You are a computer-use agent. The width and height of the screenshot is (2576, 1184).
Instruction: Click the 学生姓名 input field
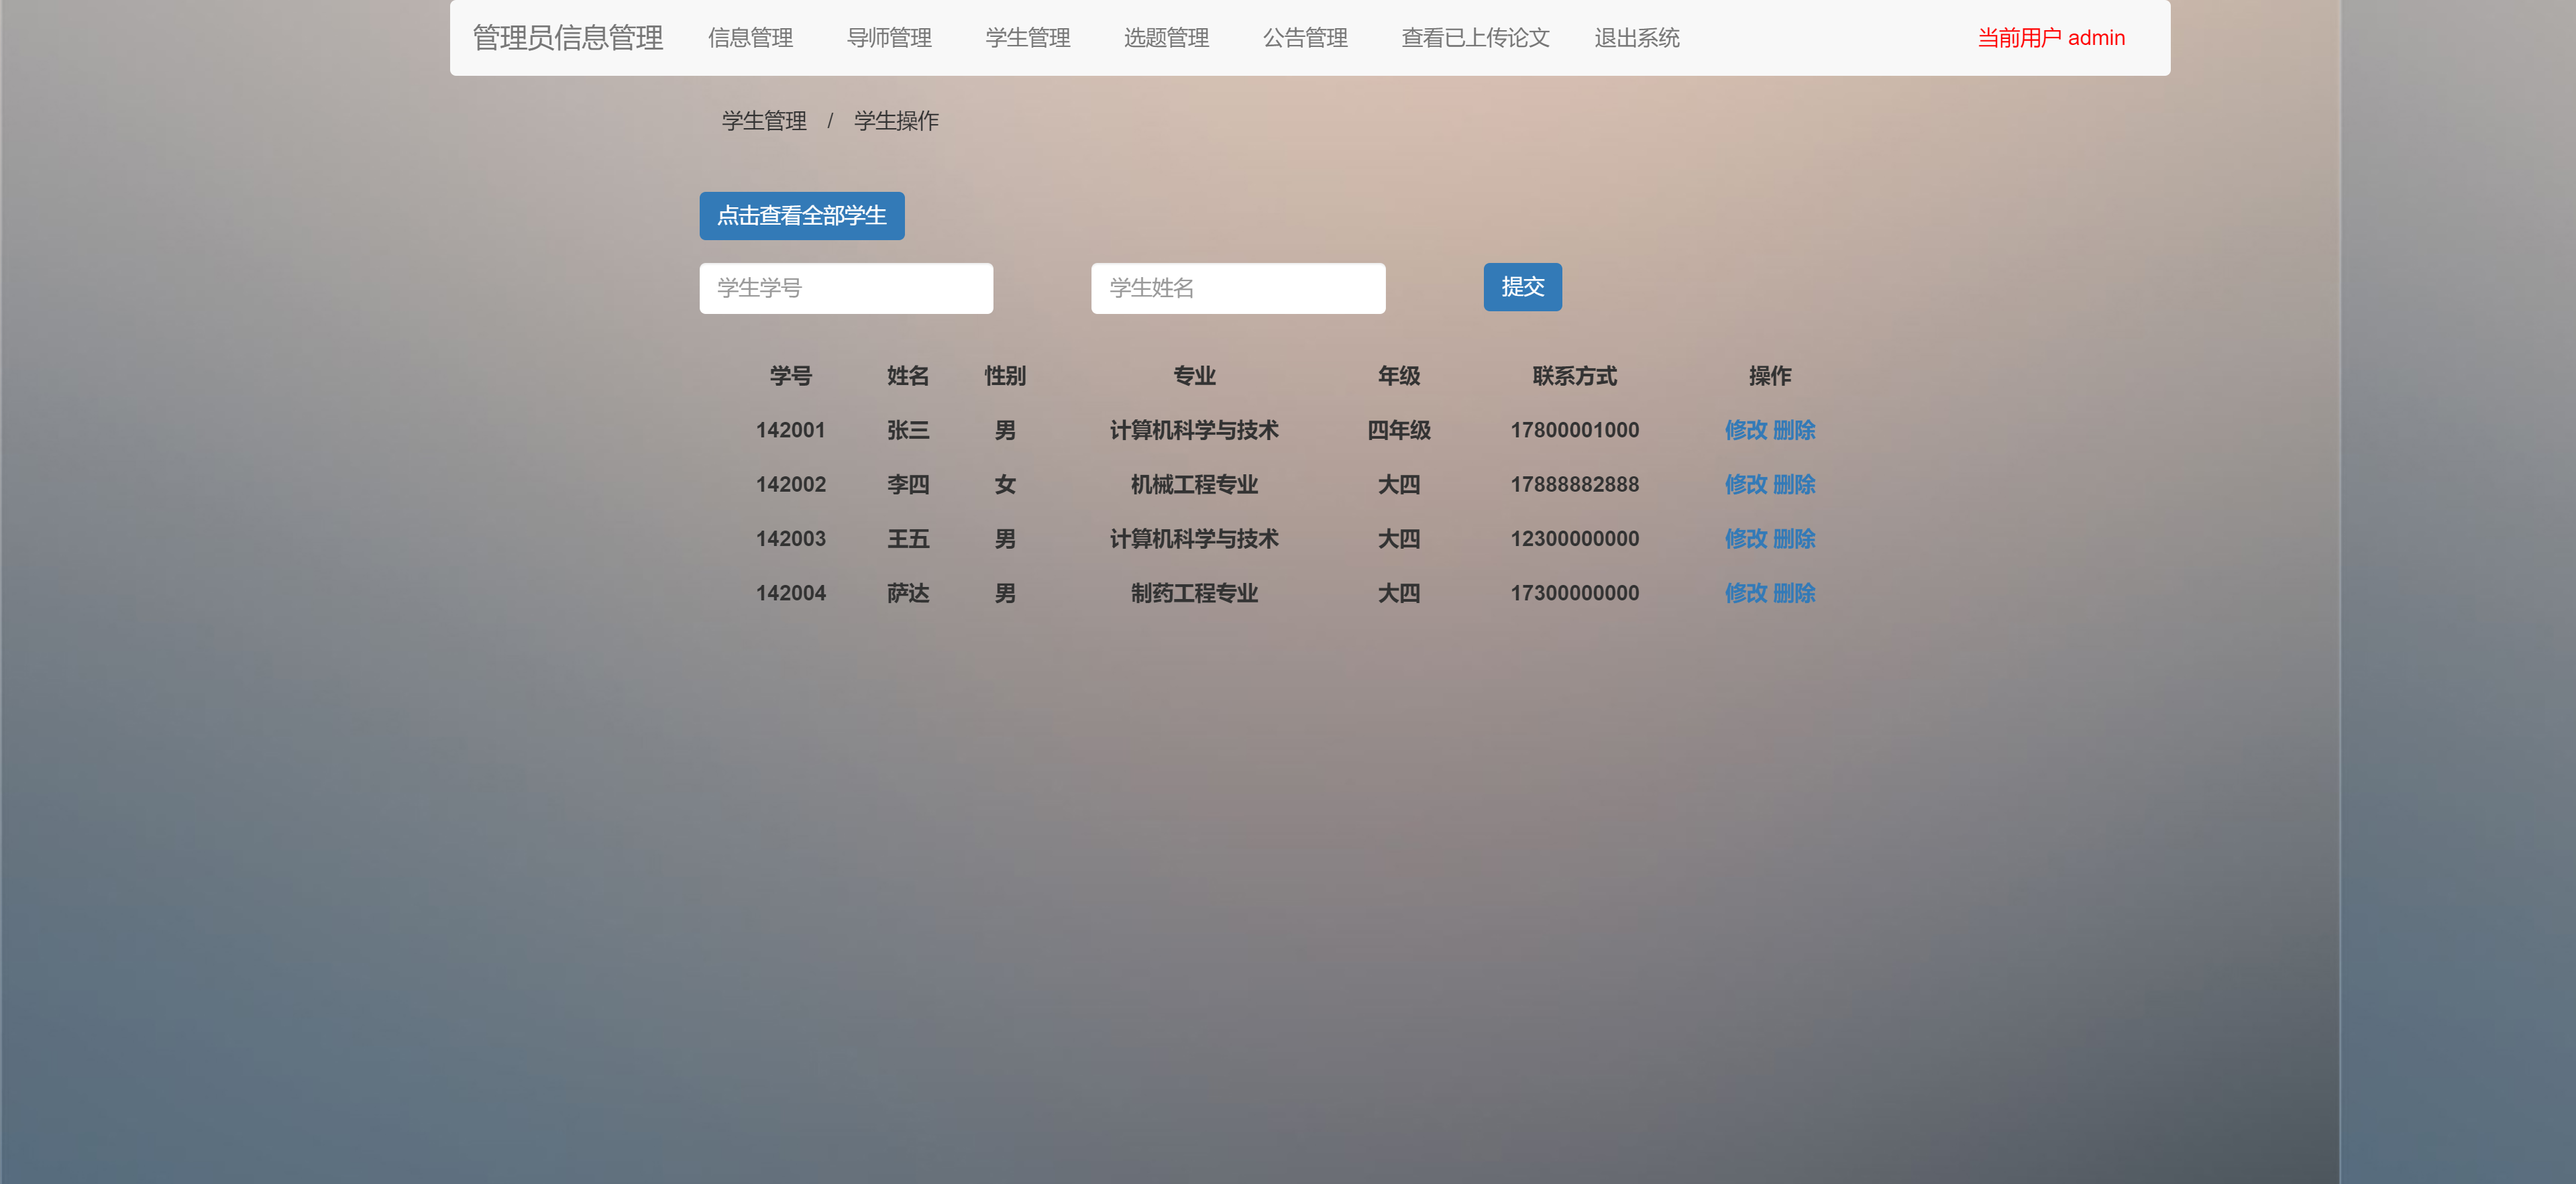1238,288
